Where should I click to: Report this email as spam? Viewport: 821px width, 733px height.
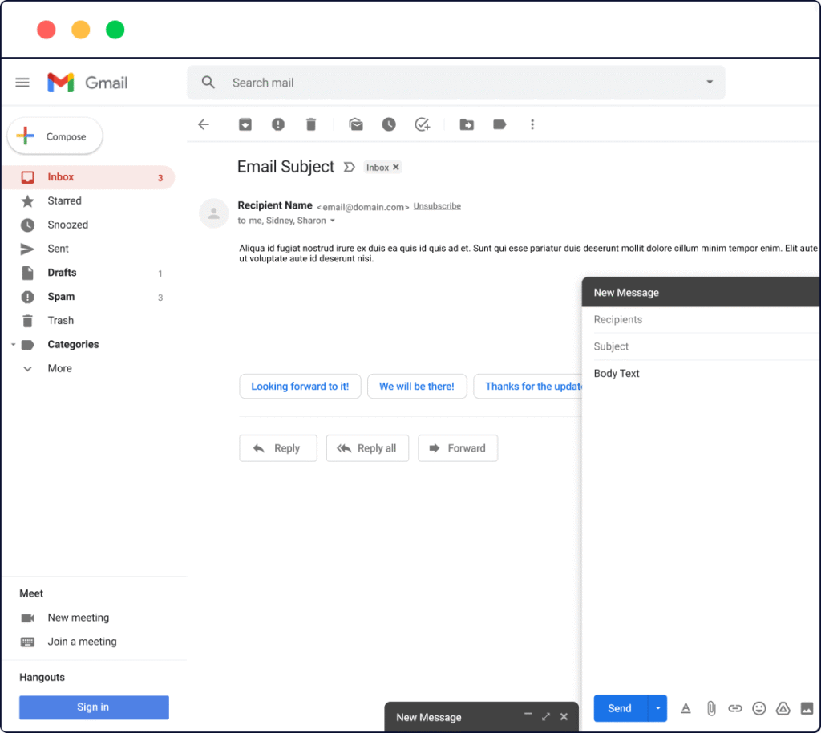coord(277,124)
